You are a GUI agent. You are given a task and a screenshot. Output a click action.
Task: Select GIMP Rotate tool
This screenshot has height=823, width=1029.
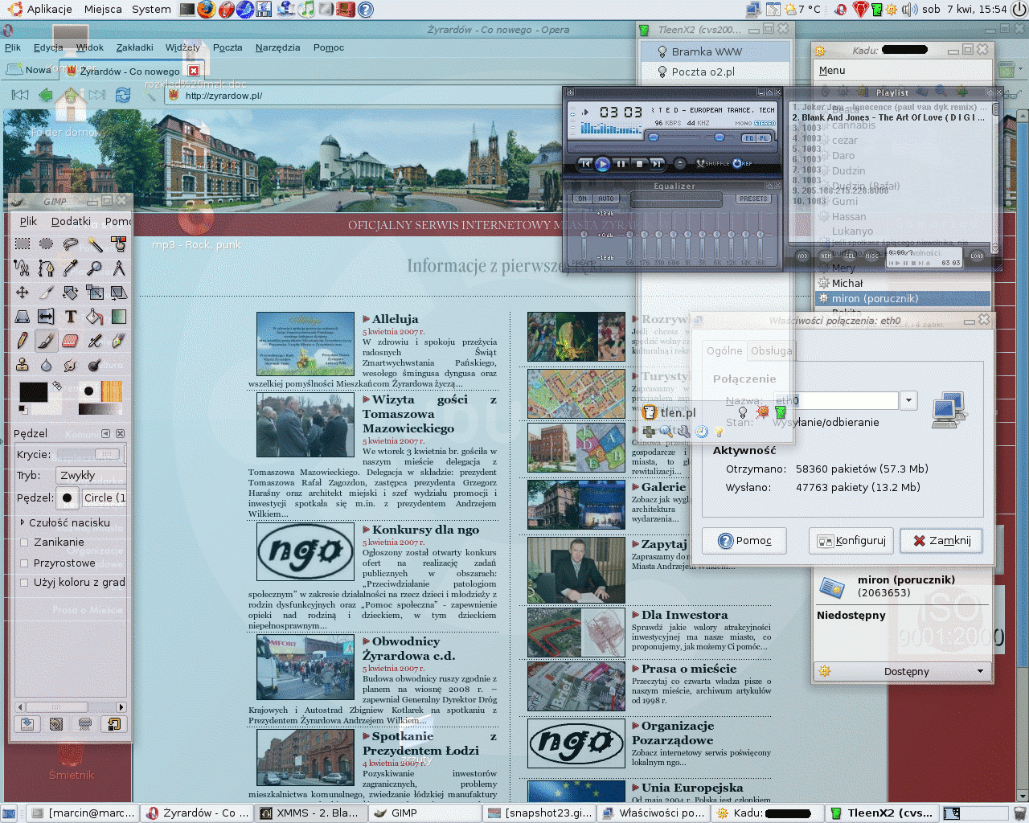click(71, 292)
